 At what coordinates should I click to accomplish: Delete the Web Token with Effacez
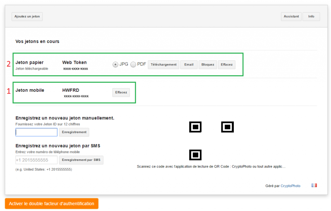coord(227,65)
